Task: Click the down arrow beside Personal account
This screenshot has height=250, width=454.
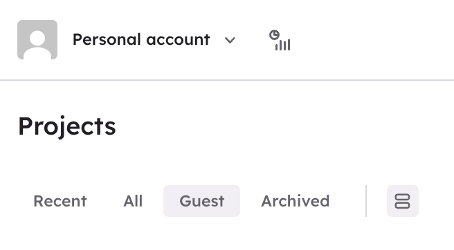Action: coord(230,40)
